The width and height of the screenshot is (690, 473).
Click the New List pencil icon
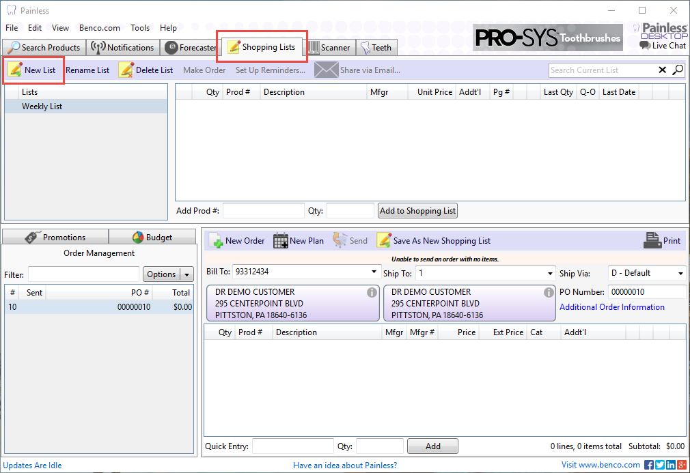coord(15,70)
